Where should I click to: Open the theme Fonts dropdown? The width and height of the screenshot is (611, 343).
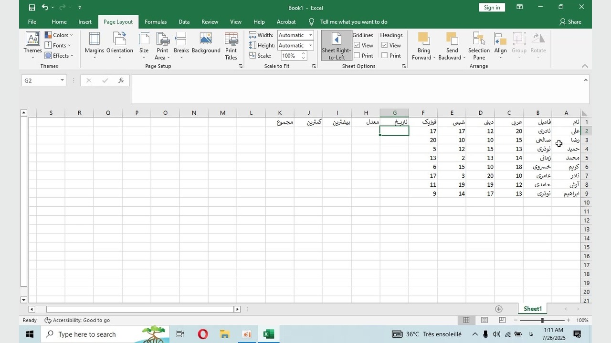(x=58, y=45)
